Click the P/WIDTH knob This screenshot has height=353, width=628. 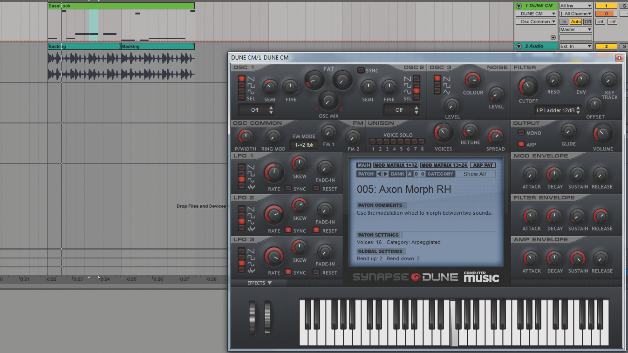coord(246,137)
